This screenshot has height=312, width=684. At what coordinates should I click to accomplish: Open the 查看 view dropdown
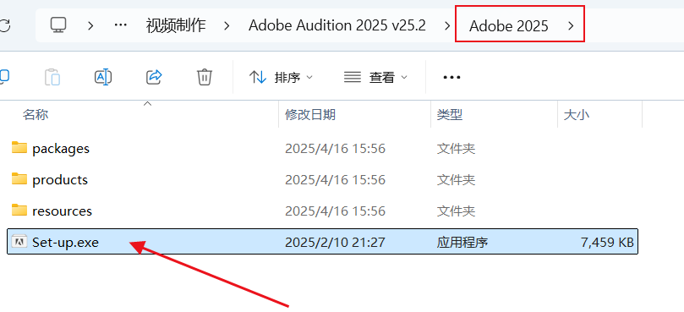[x=375, y=78]
